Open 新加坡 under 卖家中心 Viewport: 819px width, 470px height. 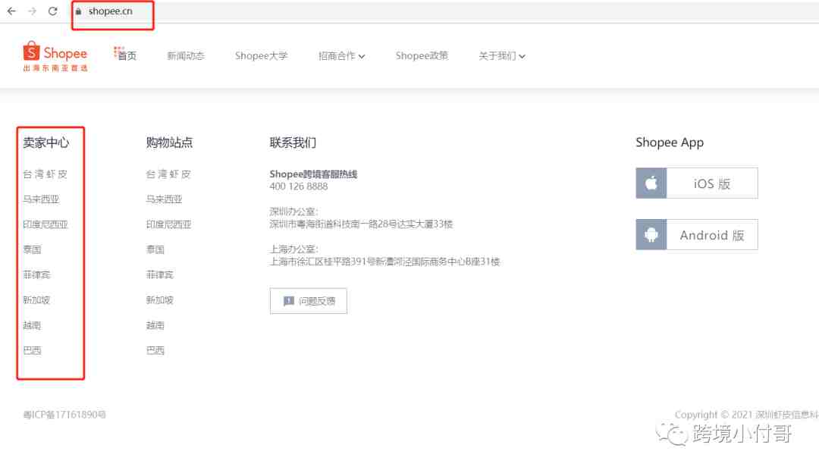(x=36, y=299)
